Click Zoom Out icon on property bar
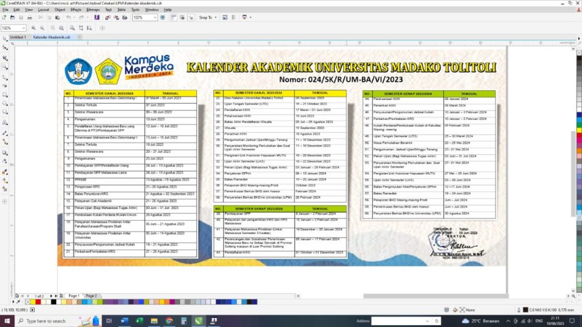The height and width of the screenshot is (327, 582). pos(42,28)
